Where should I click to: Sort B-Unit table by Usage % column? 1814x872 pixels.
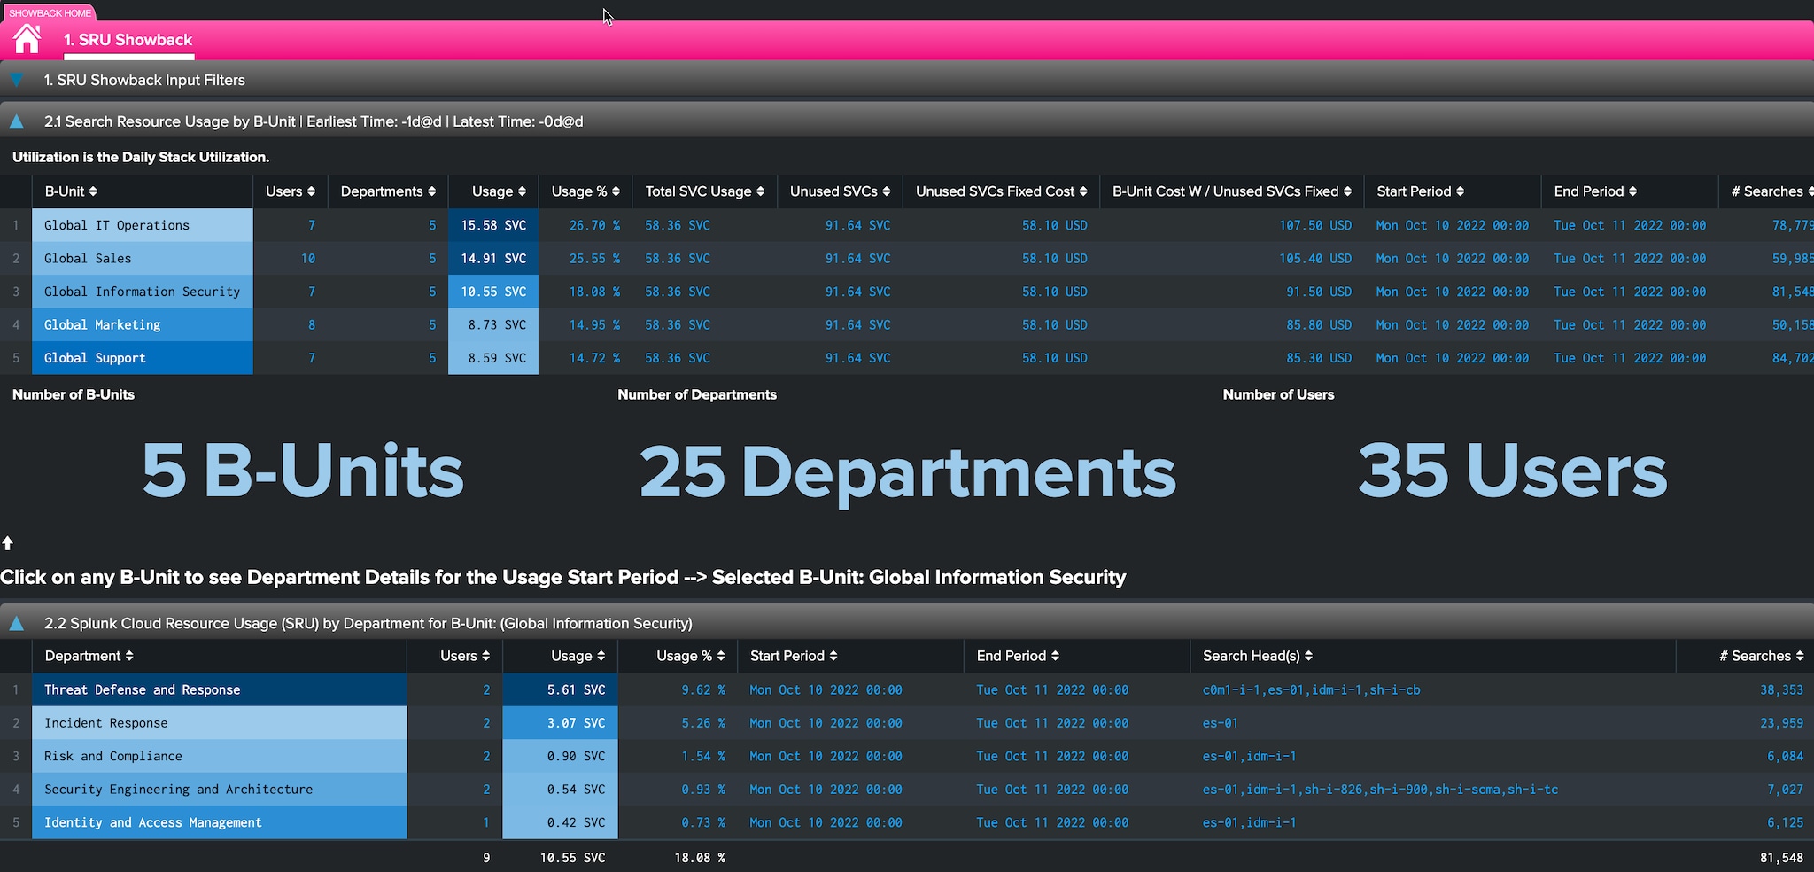(x=585, y=191)
